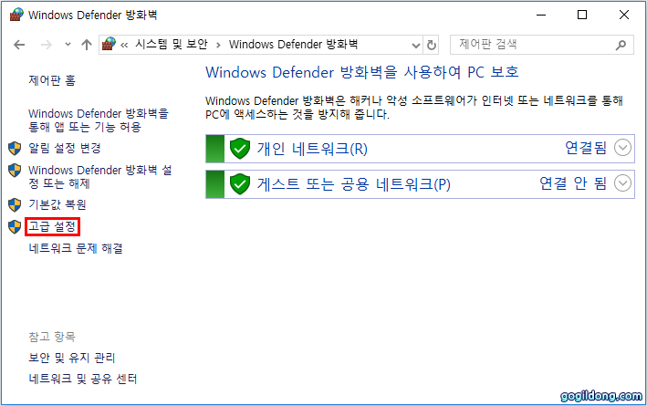The height and width of the screenshot is (406, 647).
Task: Click shield icon beside 알림 설정 변경
Action: [15, 148]
